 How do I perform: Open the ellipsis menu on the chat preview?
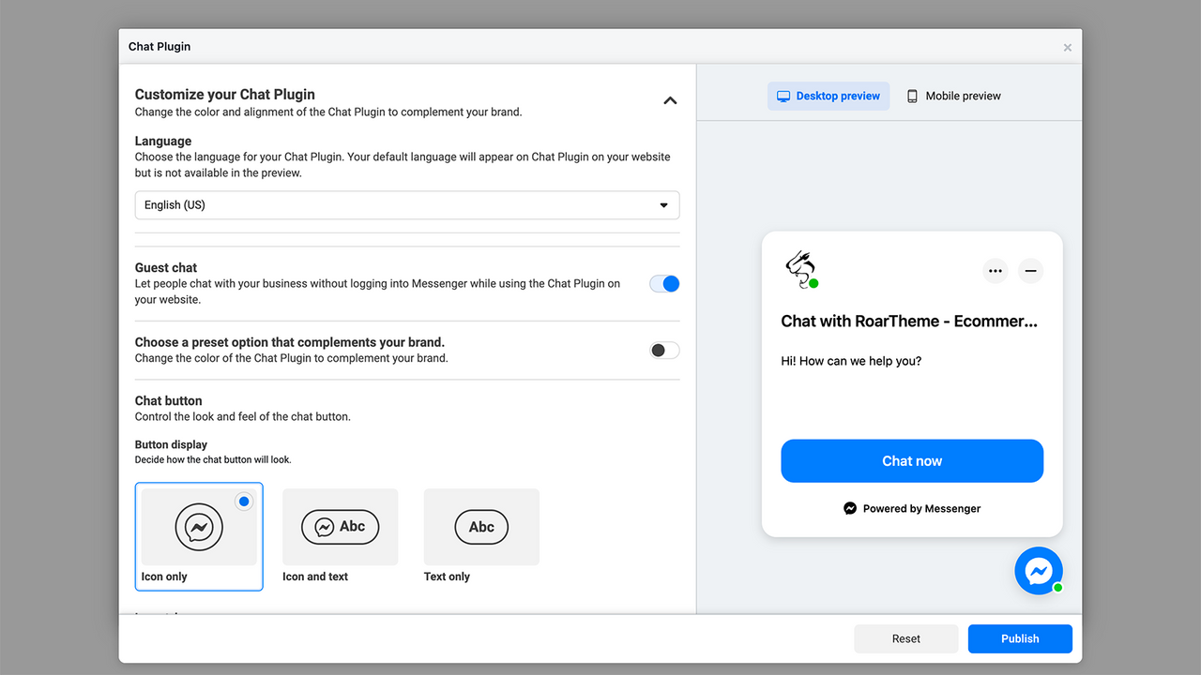click(x=995, y=271)
